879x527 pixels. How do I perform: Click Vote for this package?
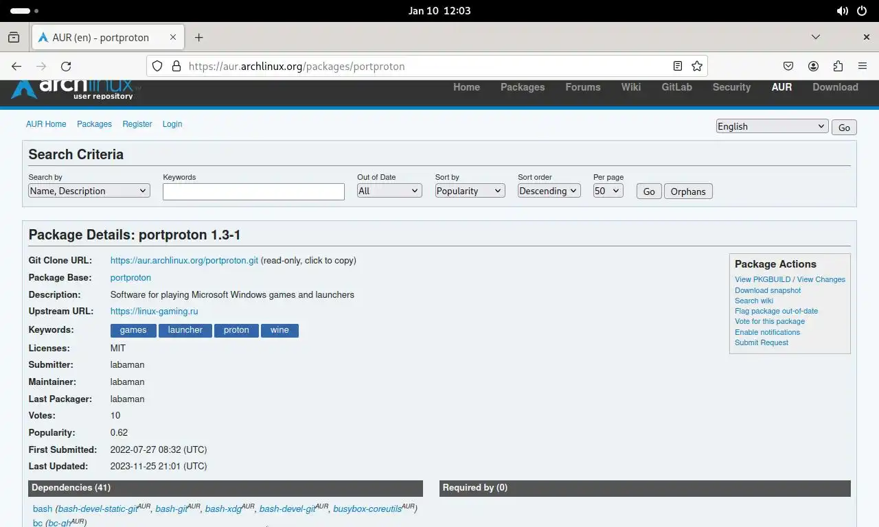(770, 321)
